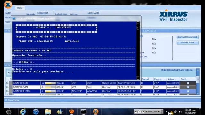Launch Internet Explorer from taskbar
Screen dimensions: 205x115
[x=23, y=111]
